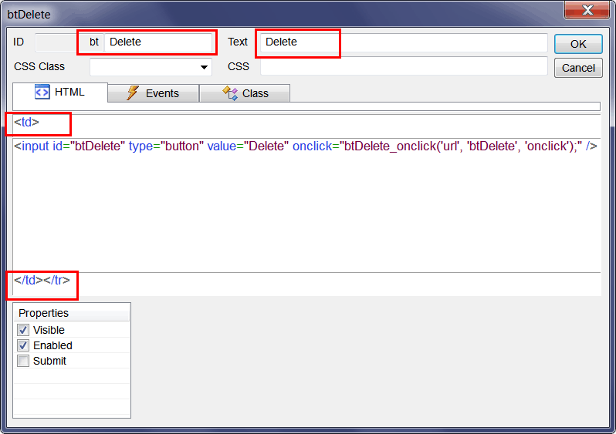The height and width of the screenshot is (434, 616).
Task: Click the </td></tr> closing tag line
Action: (x=42, y=280)
